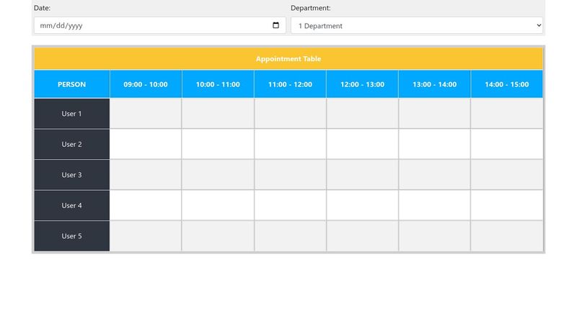Select the User 1 row label
This screenshot has width=577, height=324.
click(71, 114)
